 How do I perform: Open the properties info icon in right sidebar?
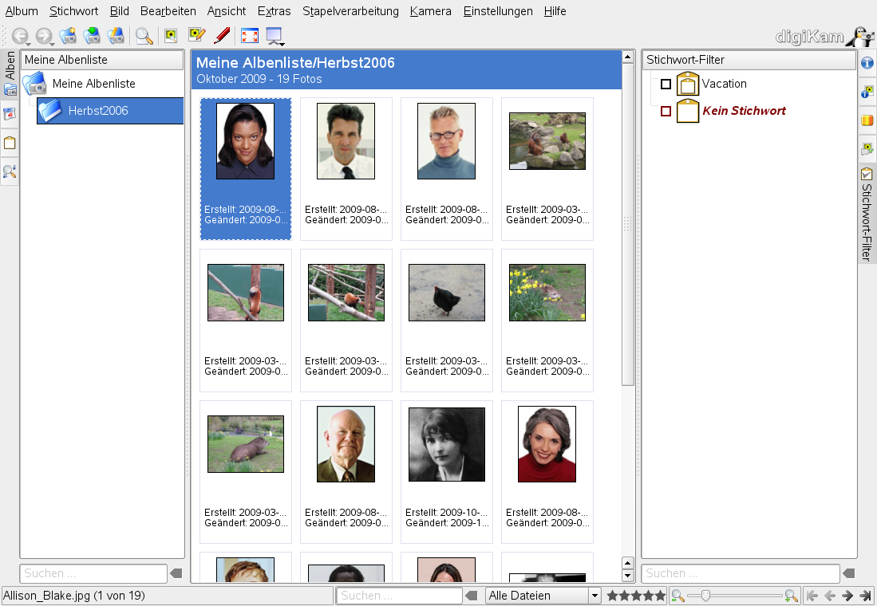[867, 63]
